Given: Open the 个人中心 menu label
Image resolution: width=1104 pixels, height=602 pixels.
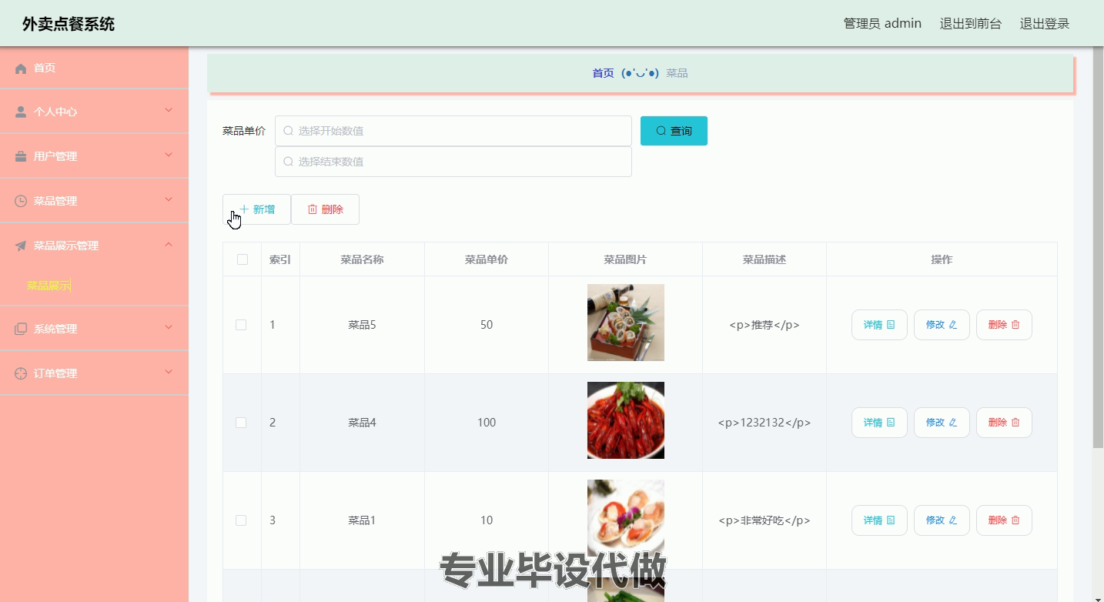Looking at the screenshot, I should coord(55,112).
